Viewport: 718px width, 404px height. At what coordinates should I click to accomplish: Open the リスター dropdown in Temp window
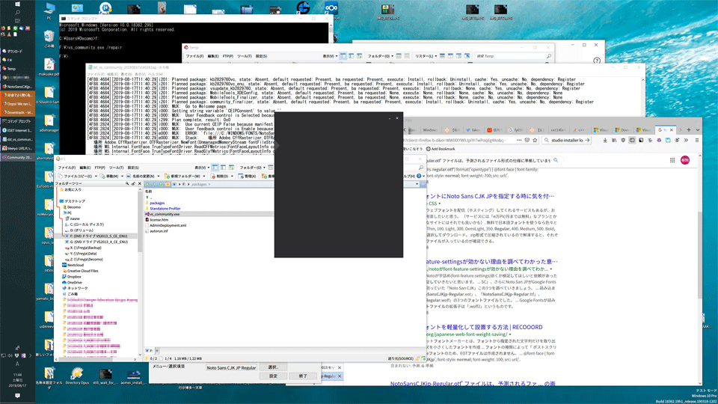(x=425, y=56)
